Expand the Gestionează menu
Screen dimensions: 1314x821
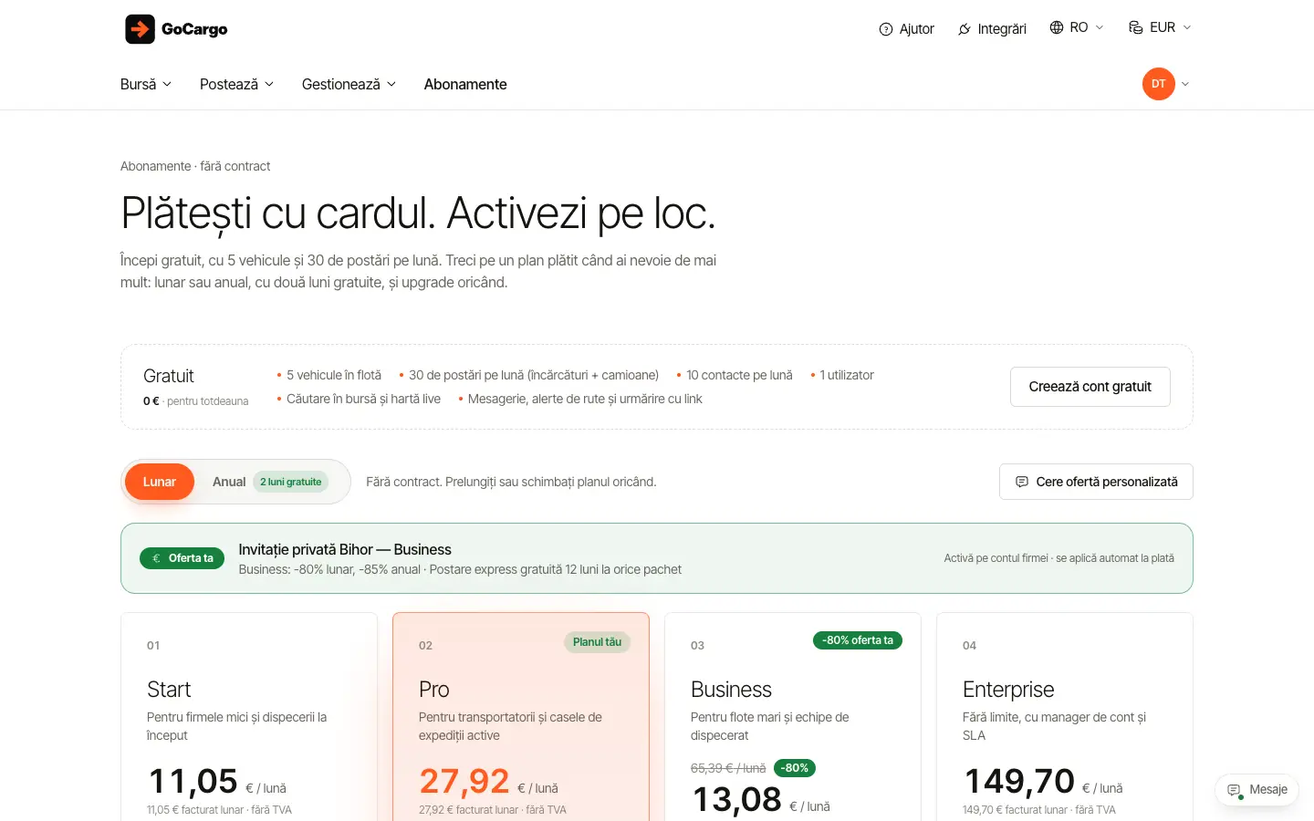349,84
